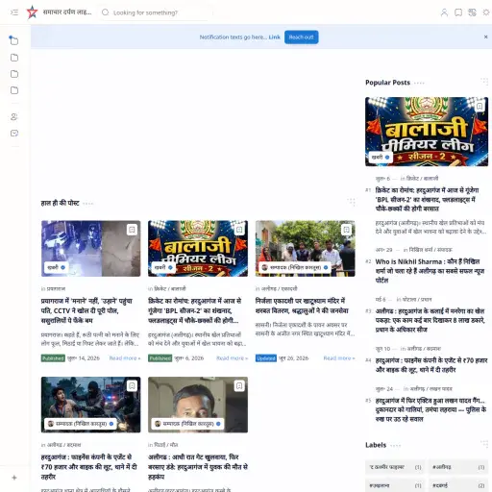Screen dimensions: 492x492
Task: Bookmark the Popular Posts featured image
Action: [480, 106]
